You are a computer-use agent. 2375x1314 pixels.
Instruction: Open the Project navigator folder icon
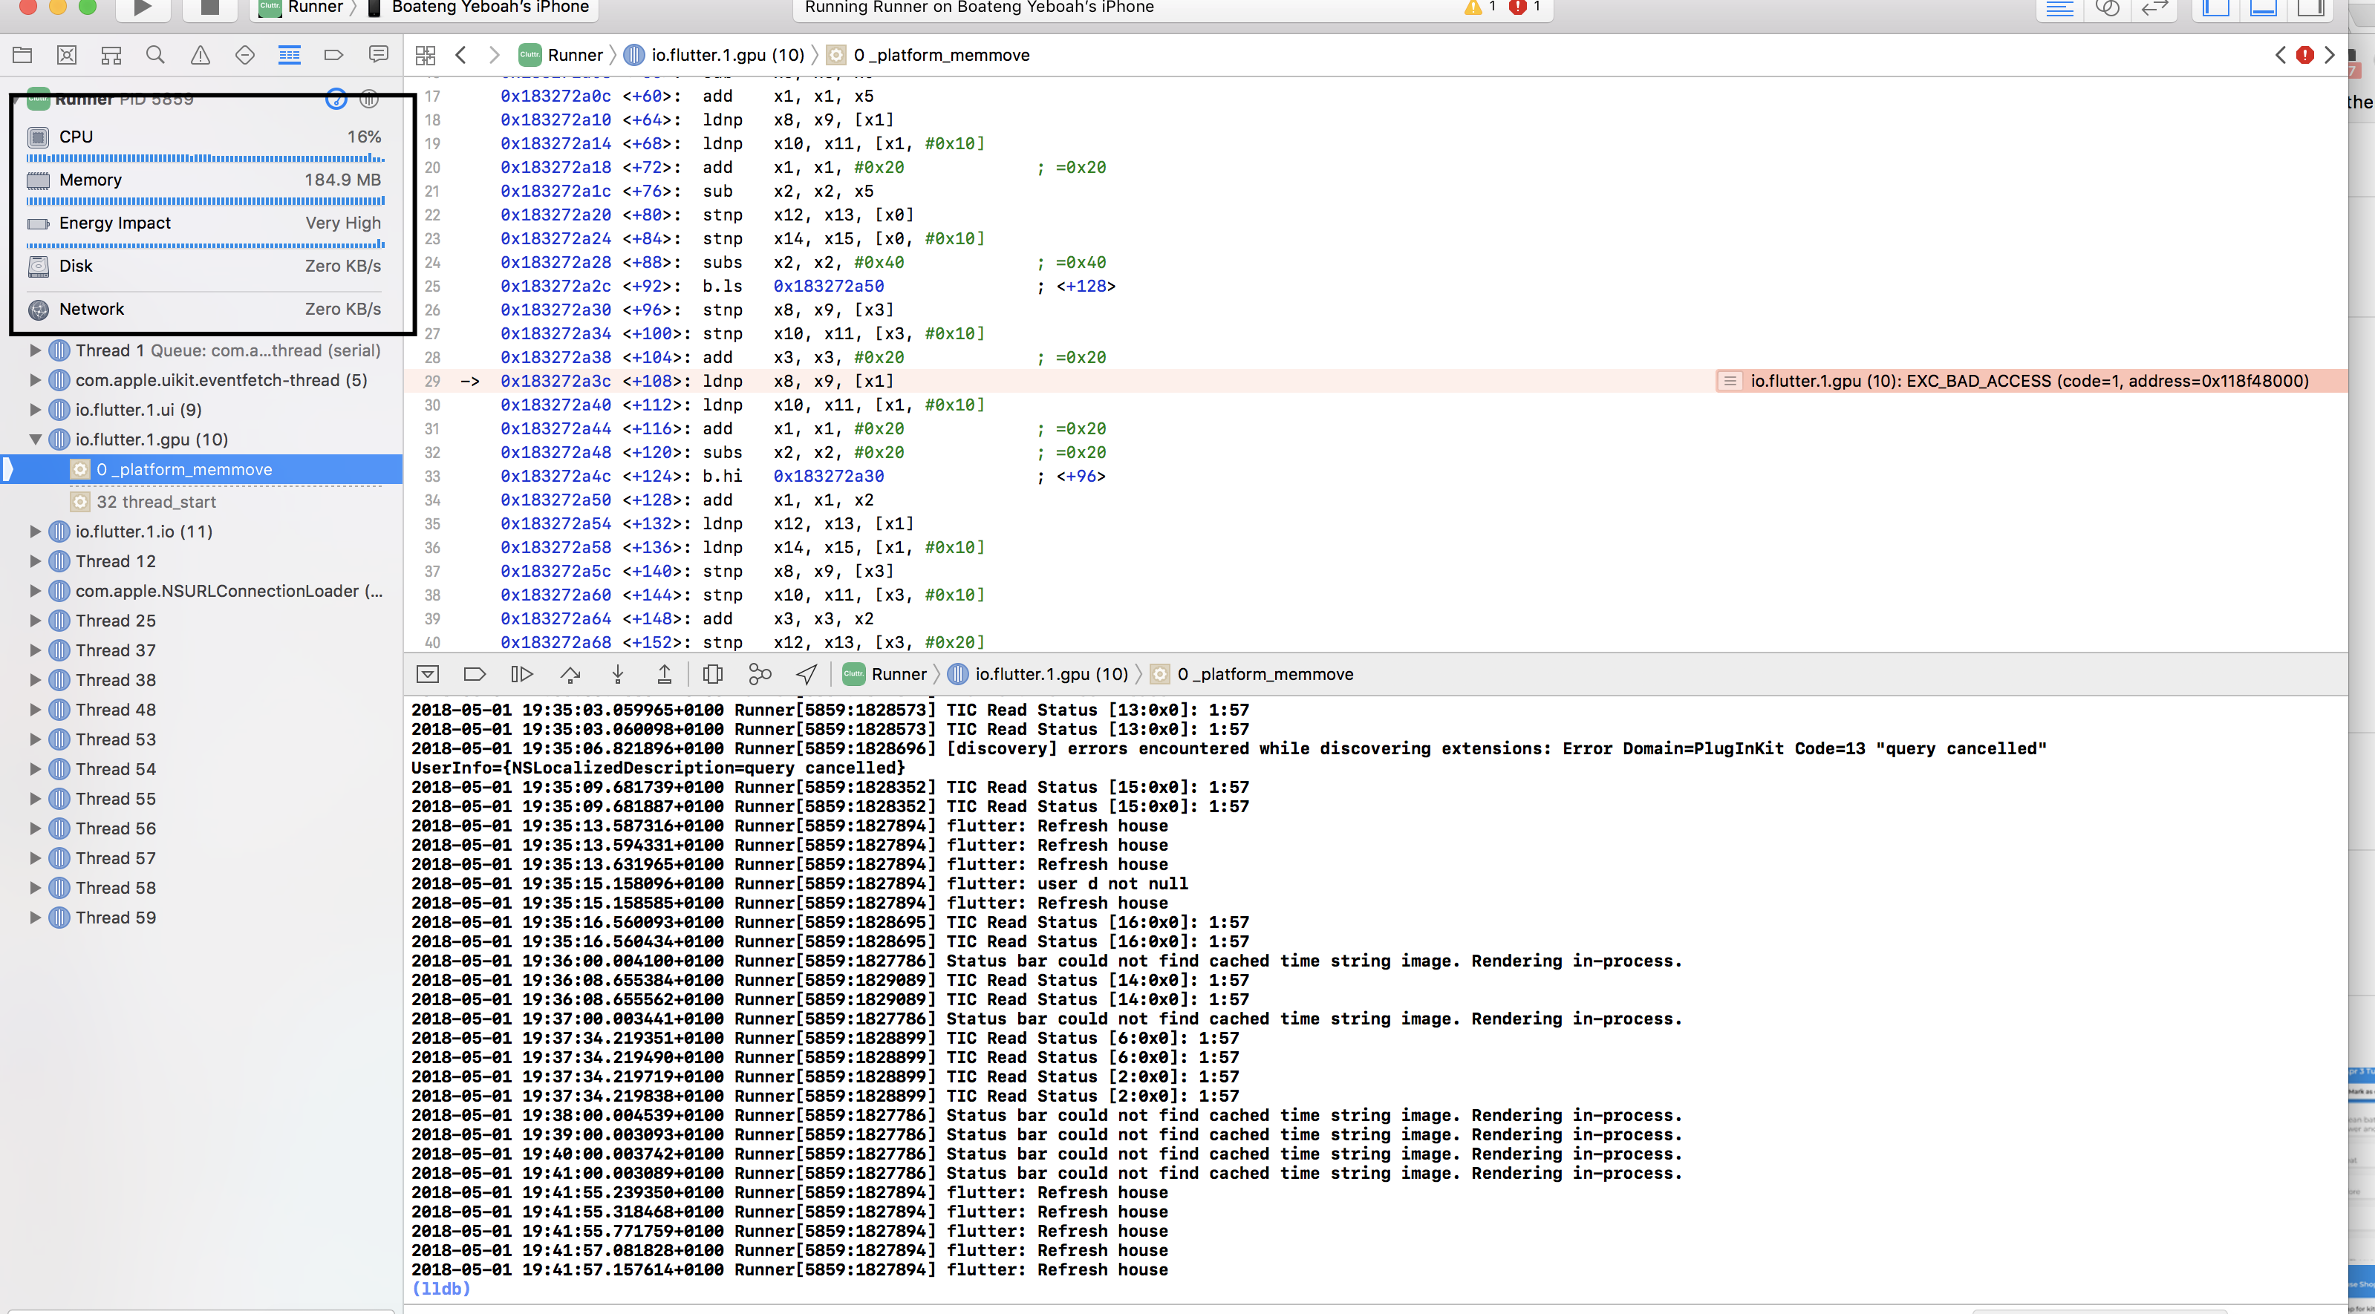(22, 54)
